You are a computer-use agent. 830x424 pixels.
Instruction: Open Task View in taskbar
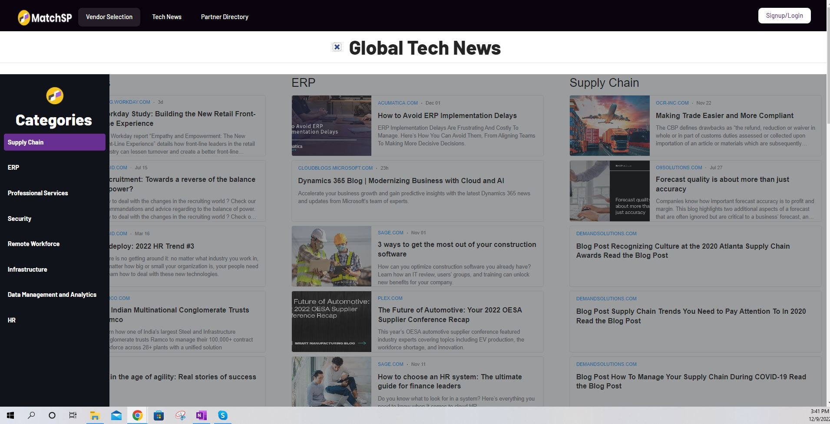point(73,415)
